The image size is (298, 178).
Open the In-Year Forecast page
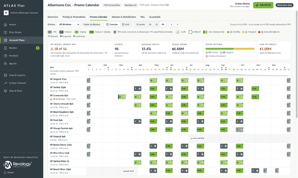(22, 83)
